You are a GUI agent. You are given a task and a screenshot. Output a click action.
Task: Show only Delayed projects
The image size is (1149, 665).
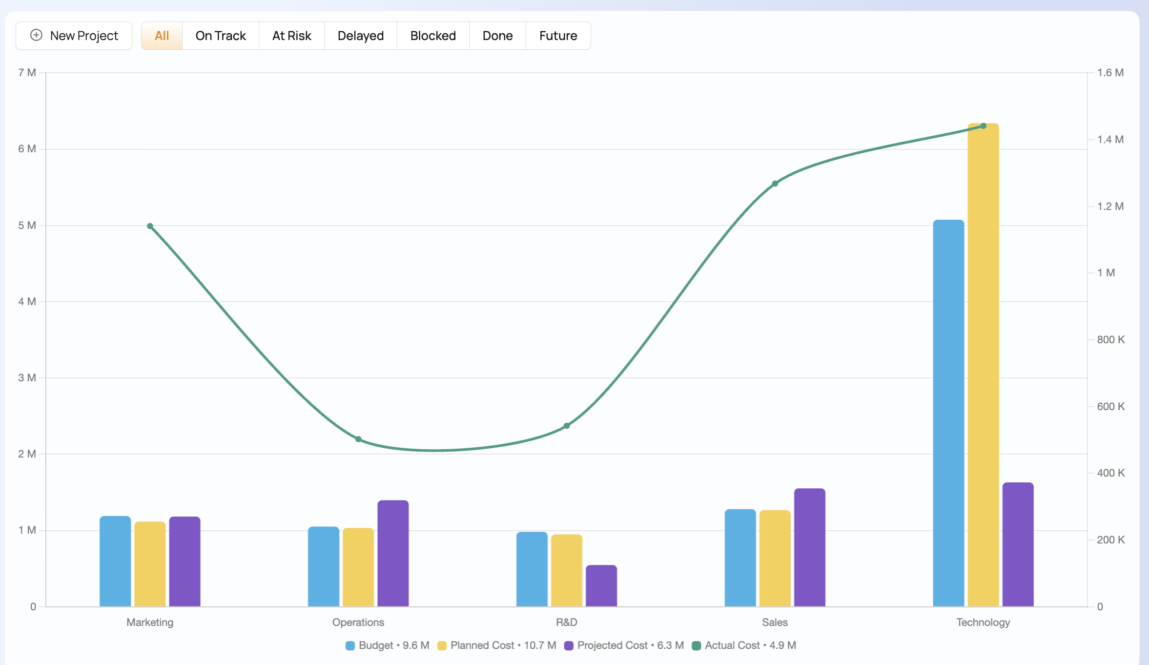tap(360, 36)
